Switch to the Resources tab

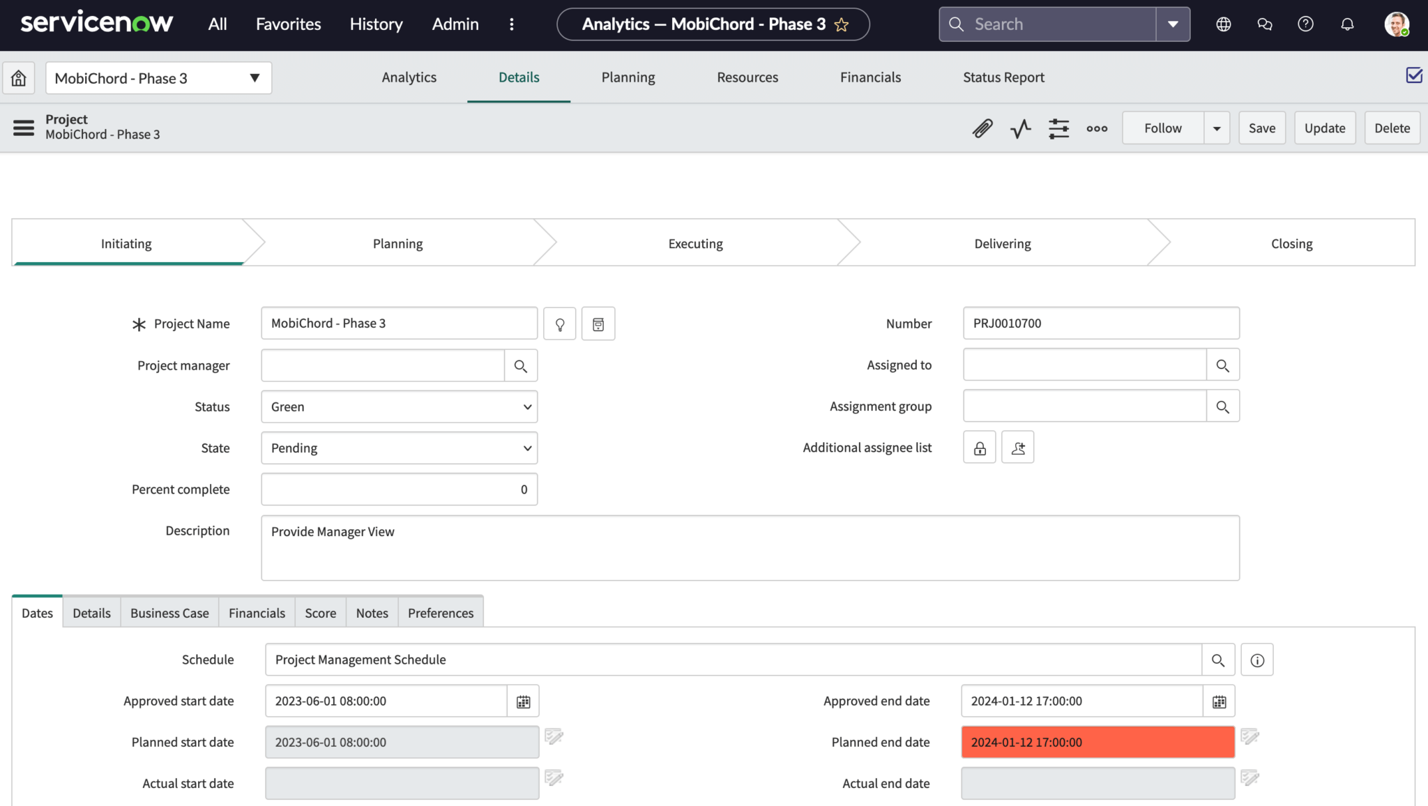pyautogui.click(x=747, y=77)
